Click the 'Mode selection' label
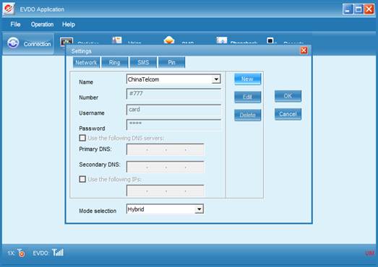 (98, 211)
